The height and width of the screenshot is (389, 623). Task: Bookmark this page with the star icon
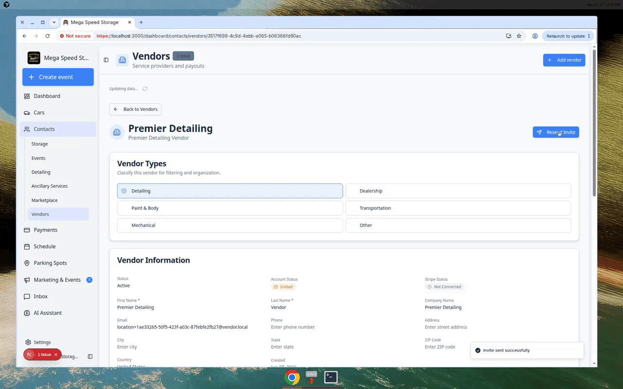pos(519,36)
